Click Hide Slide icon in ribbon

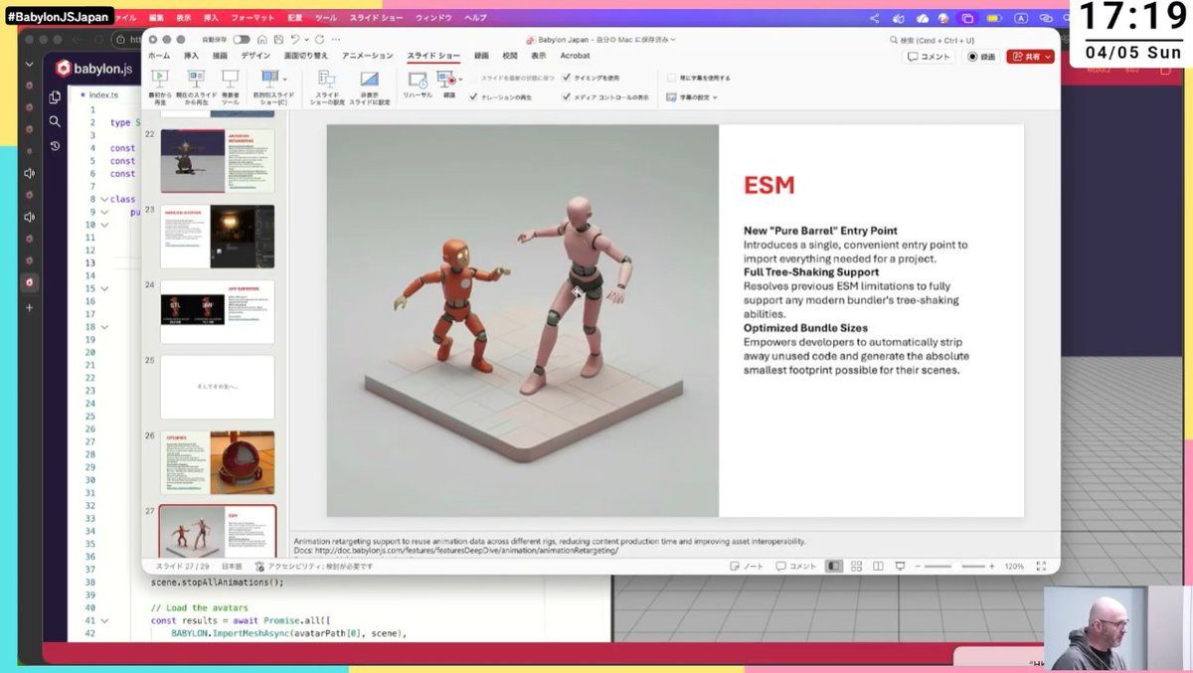[x=369, y=79]
